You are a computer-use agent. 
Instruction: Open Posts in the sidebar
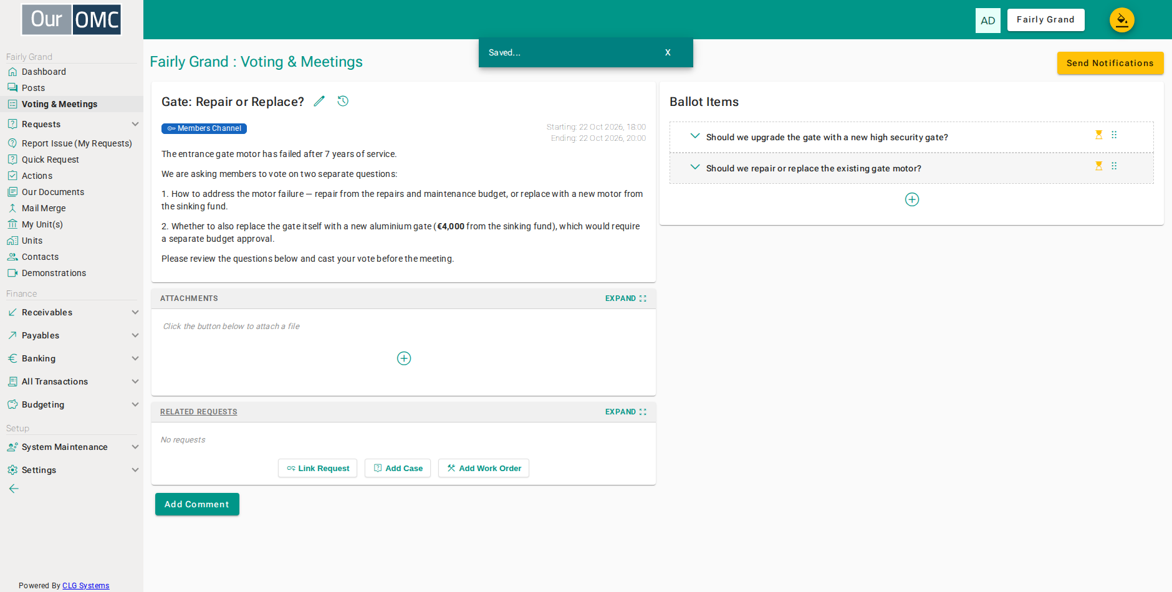pos(33,88)
